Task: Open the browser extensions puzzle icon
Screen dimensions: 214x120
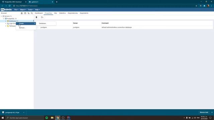Action: pos(204,6)
